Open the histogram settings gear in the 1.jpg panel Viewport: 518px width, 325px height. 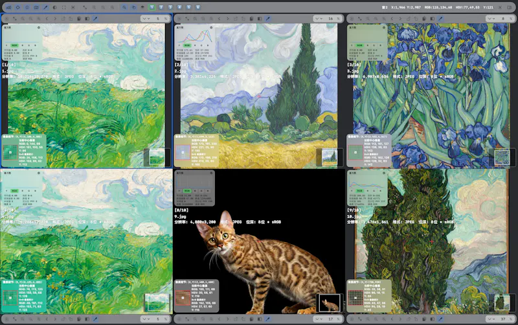39,27
